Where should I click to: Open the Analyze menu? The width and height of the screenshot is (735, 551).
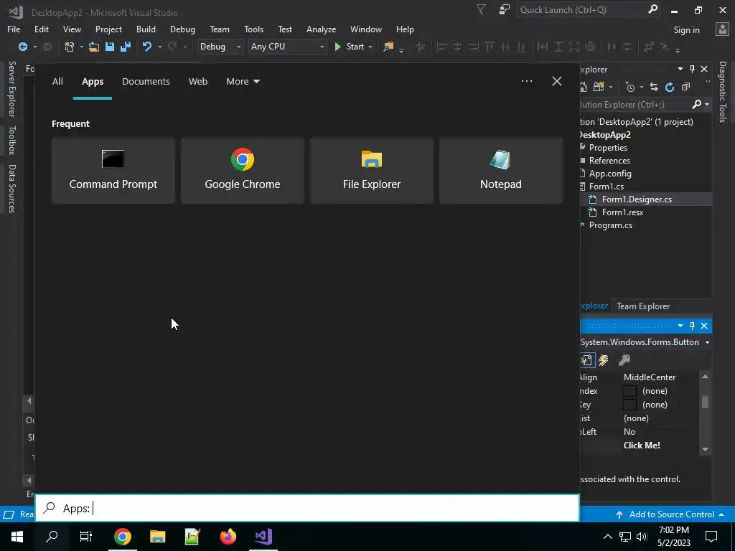tap(321, 29)
